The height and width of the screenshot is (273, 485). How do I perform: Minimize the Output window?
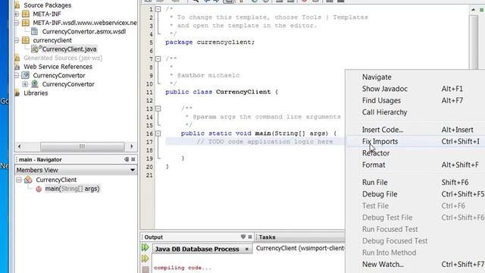243,237
